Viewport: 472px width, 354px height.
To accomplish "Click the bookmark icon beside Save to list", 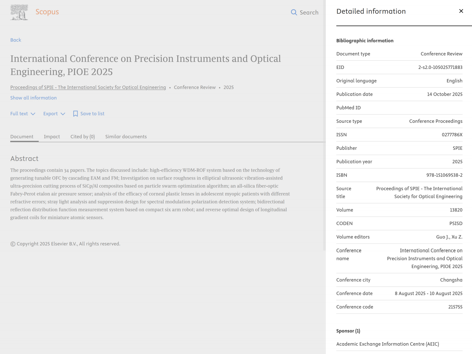I will tap(75, 114).
